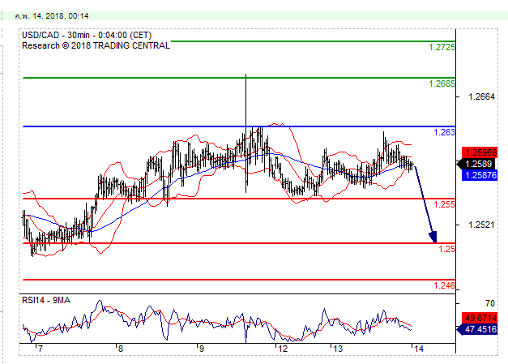Click the date header 'ค.พ. 14, 2018, 00:14'

[52, 16]
